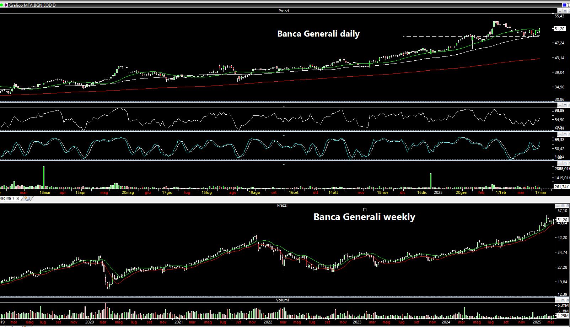570x327 pixels.
Task: Click the 47,24 price axis label
Action: tap(559, 43)
